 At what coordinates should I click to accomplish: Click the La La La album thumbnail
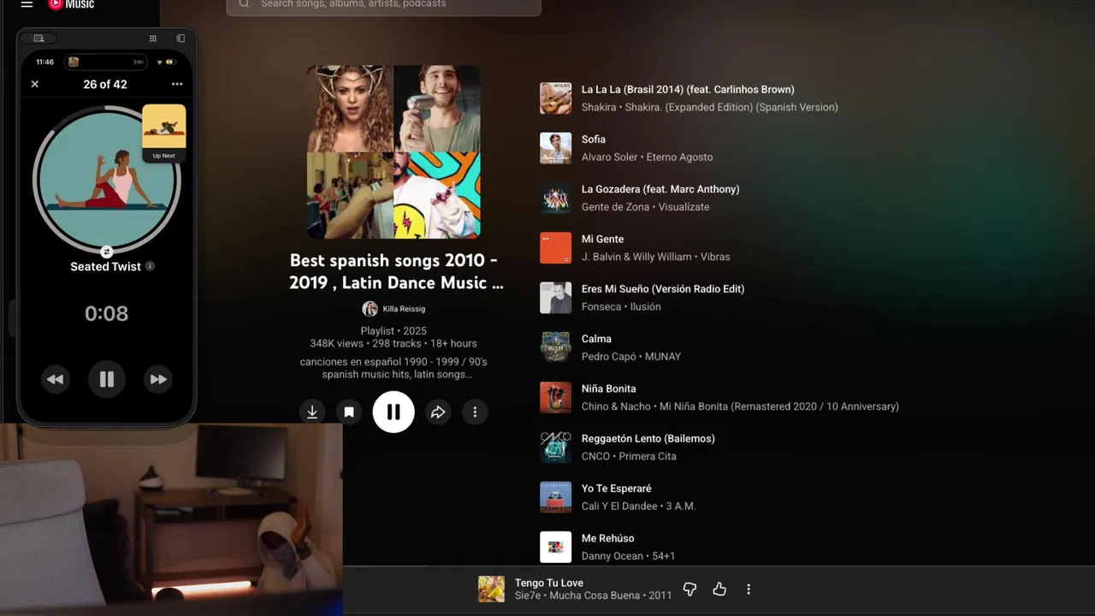[556, 98]
